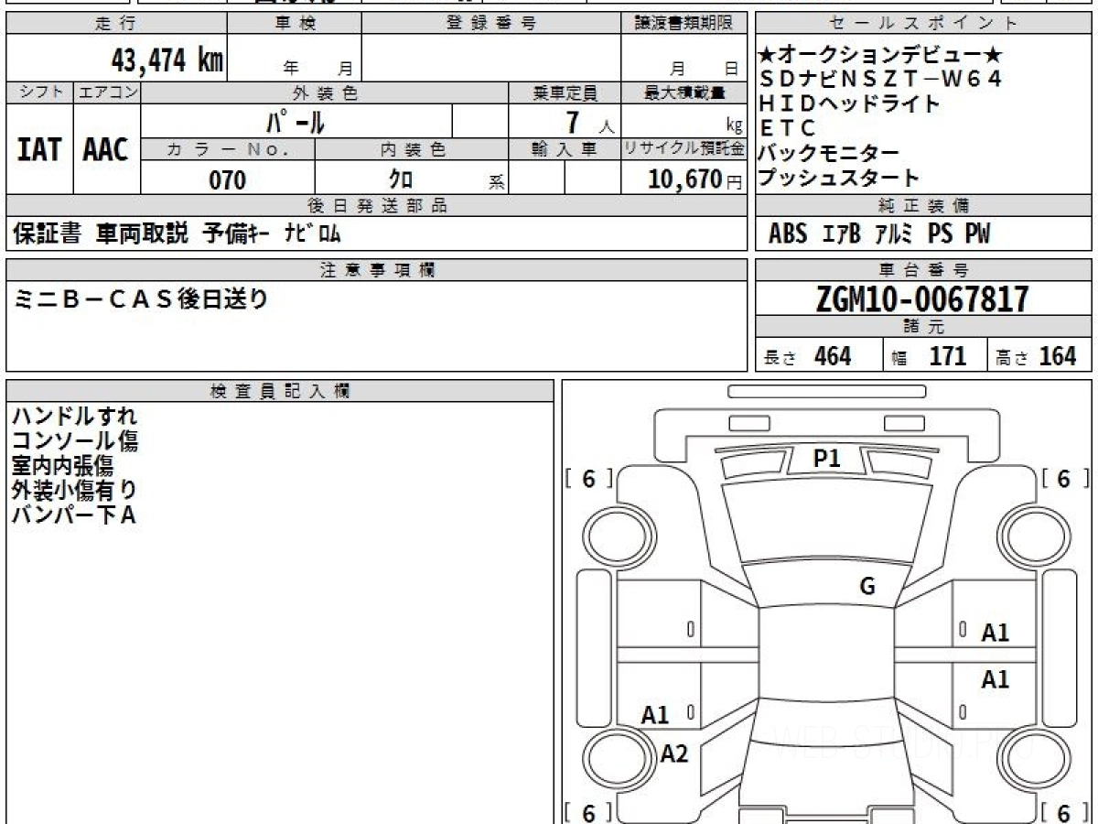Select the ETC sales point line
Image resolution: width=1098 pixels, height=824 pixels.
tap(788, 129)
